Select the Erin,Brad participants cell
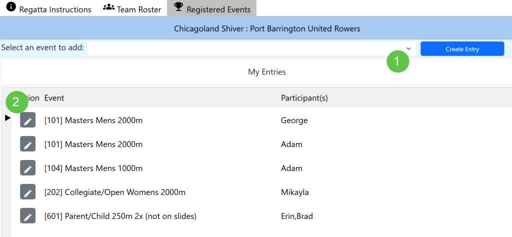Viewport: 512px width, 237px height. (x=297, y=216)
